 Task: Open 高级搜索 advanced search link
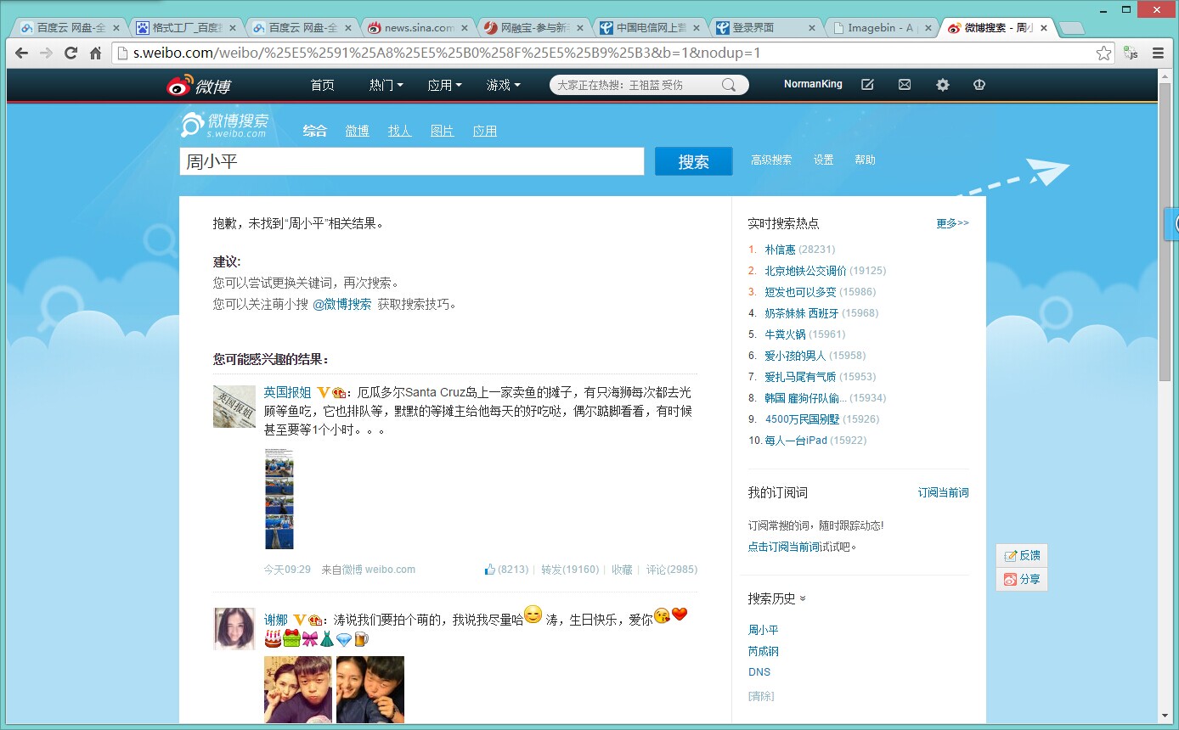tap(771, 160)
